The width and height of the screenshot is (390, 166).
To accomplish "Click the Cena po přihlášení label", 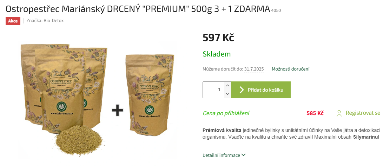I will [x=226, y=114].
